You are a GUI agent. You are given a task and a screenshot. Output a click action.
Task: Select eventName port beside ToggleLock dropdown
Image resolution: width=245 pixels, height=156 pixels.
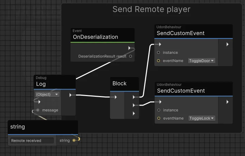158,118
